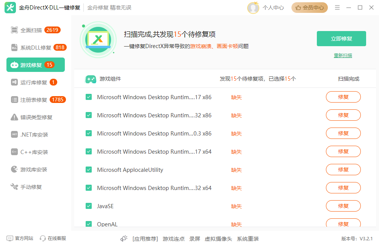This screenshot has width=379, height=246.
Task: Uncheck the OpenAL checkbox
Action: click(89, 224)
